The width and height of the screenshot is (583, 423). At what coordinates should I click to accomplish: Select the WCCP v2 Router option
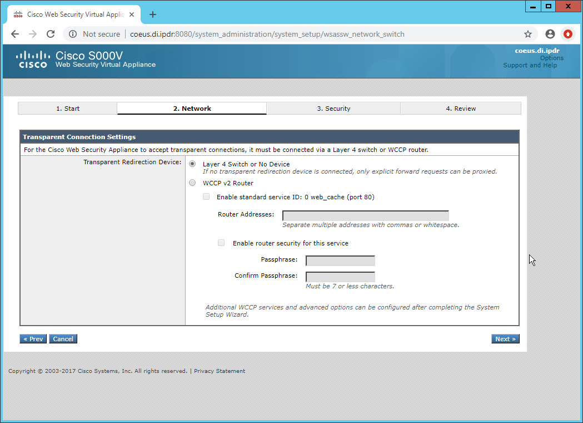tap(192, 183)
